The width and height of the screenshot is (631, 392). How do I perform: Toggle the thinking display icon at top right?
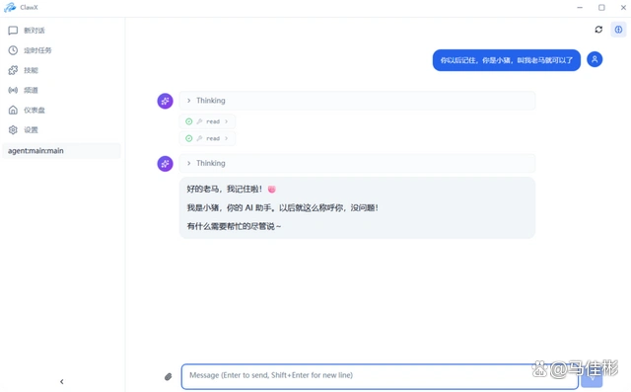618,30
